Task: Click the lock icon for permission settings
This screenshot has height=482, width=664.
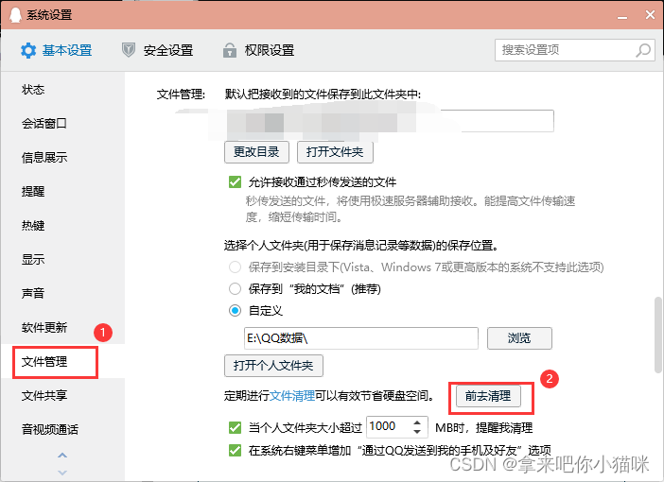Action: coord(230,50)
